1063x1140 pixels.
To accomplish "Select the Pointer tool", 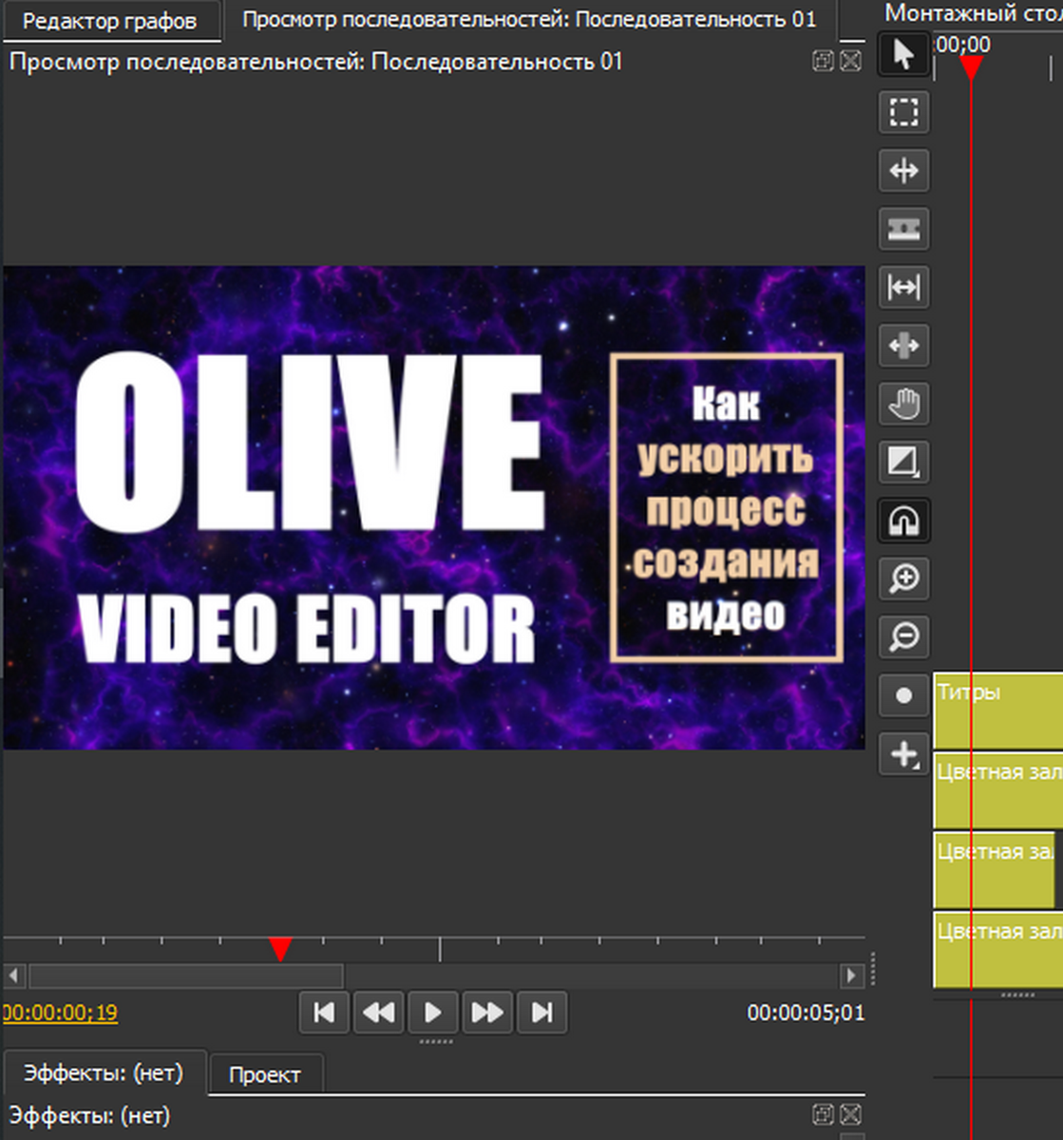I will 903,54.
